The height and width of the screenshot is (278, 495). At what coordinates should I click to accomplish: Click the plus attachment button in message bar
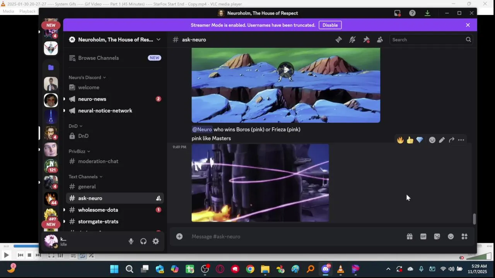[x=179, y=236]
